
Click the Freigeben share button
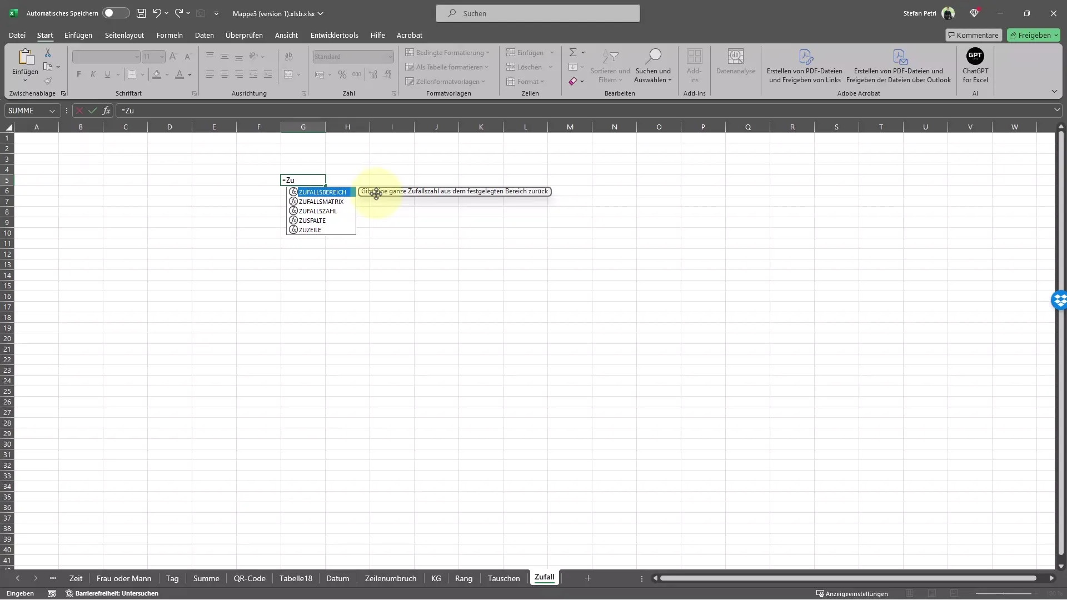1034,35
